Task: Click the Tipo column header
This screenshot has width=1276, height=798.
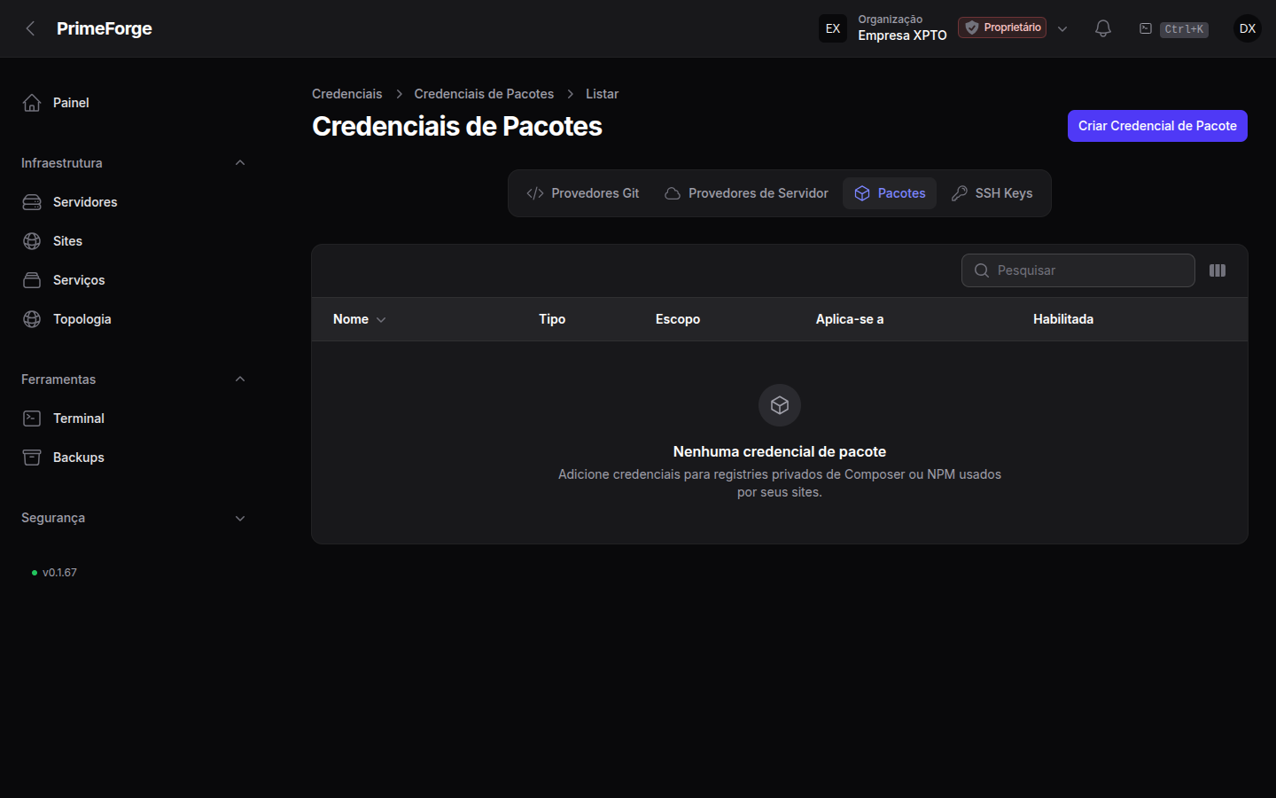Action: (552, 319)
